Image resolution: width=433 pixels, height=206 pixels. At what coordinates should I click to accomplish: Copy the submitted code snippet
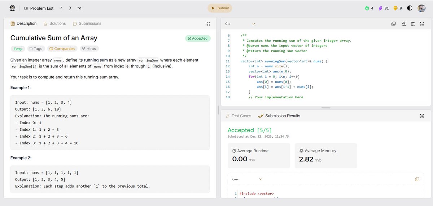click(x=417, y=179)
